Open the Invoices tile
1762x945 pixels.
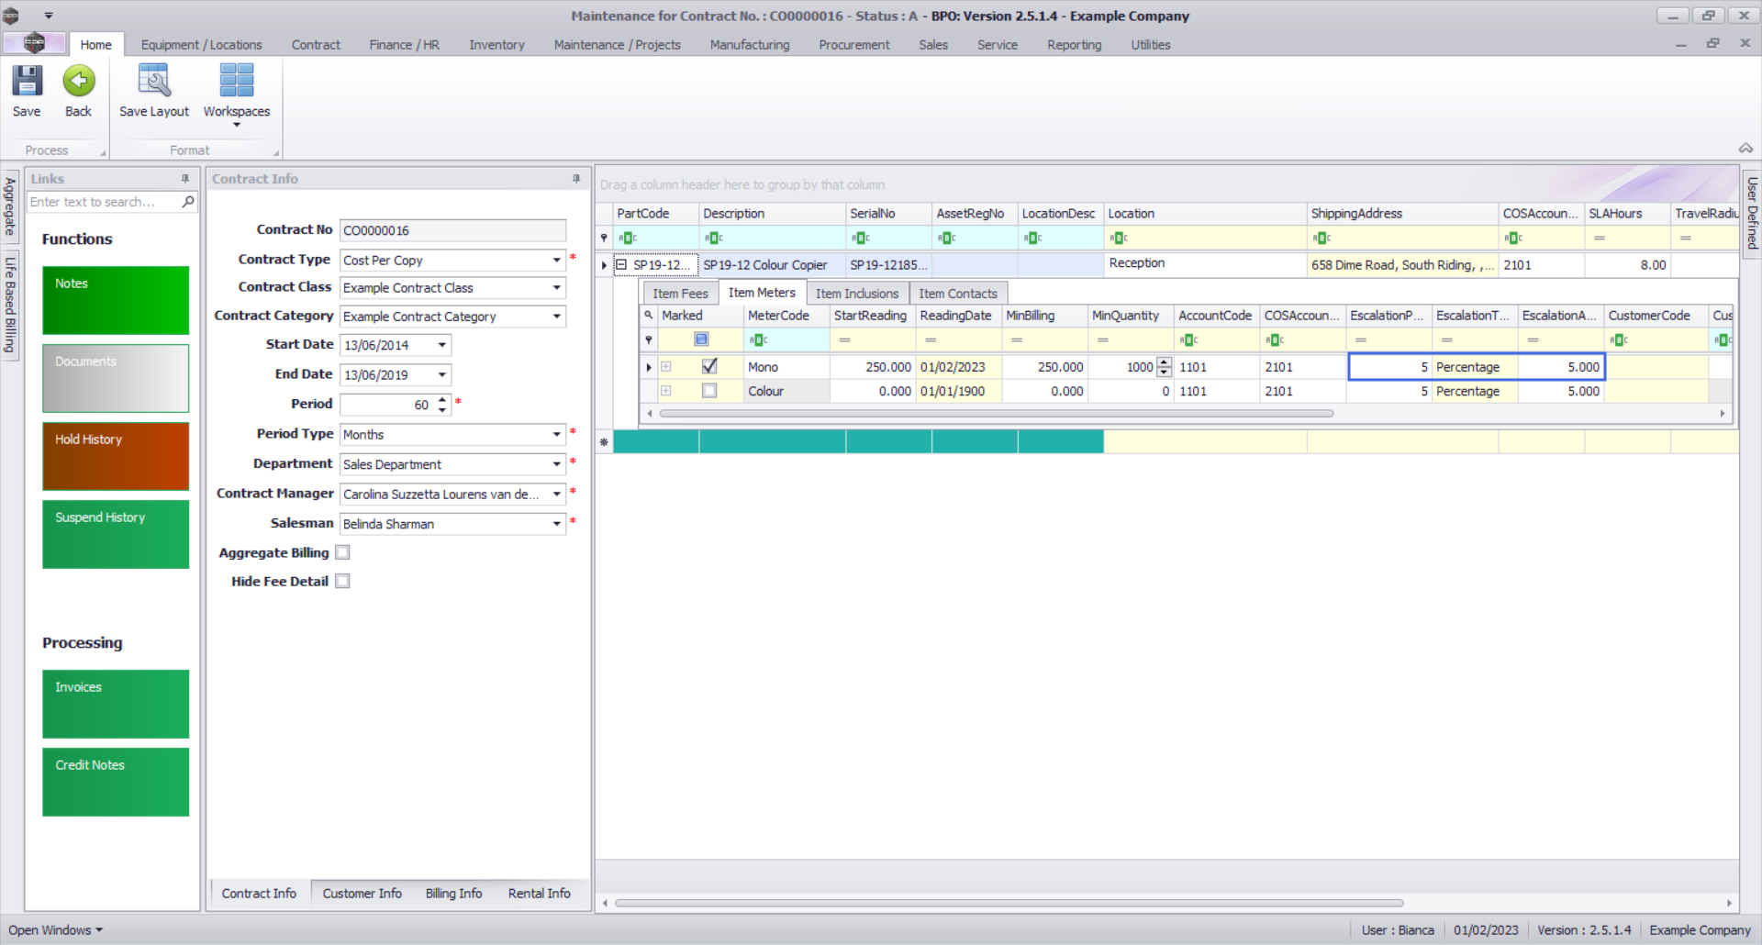[x=116, y=704]
